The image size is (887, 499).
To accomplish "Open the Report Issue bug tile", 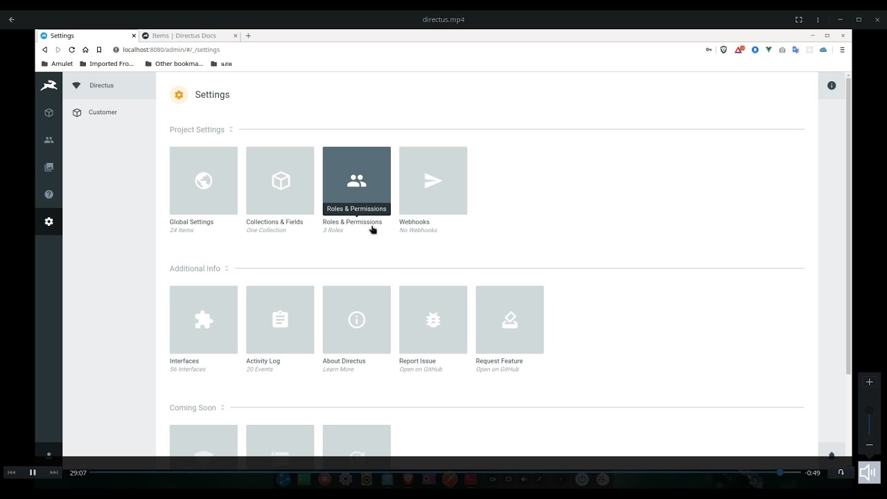I will (433, 320).
